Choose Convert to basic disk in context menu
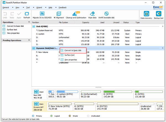The height and width of the screenshot is (122, 166). point(73,51)
